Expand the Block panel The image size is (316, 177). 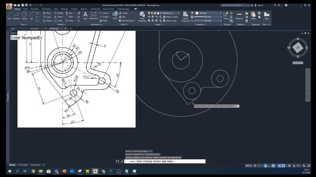pyautogui.click(x=124, y=25)
